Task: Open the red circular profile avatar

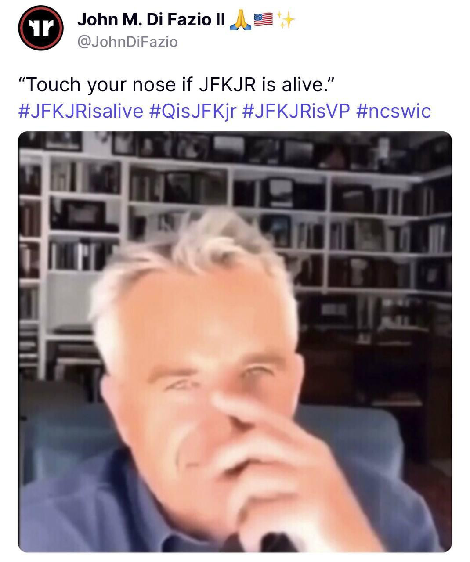Action: click(x=41, y=28)
